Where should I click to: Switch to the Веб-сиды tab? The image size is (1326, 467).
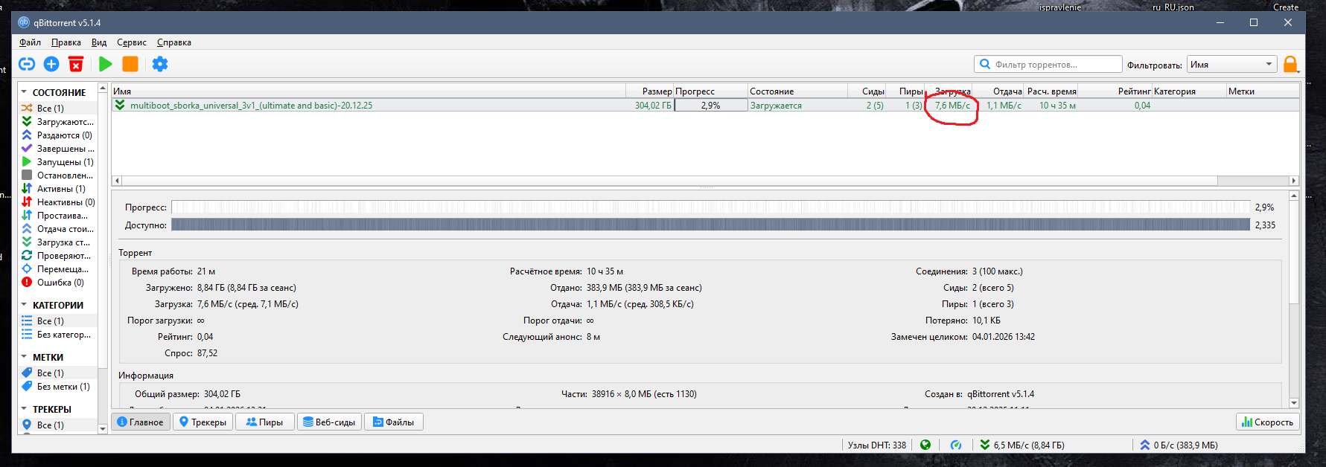click(x=329, y=422)
